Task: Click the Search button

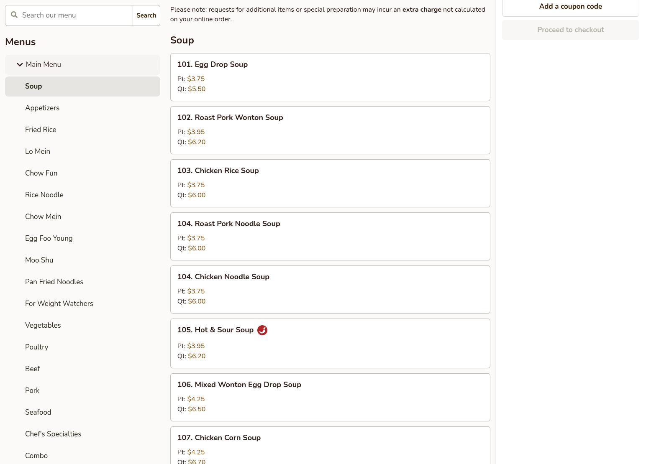Action: tap(146, 15)
